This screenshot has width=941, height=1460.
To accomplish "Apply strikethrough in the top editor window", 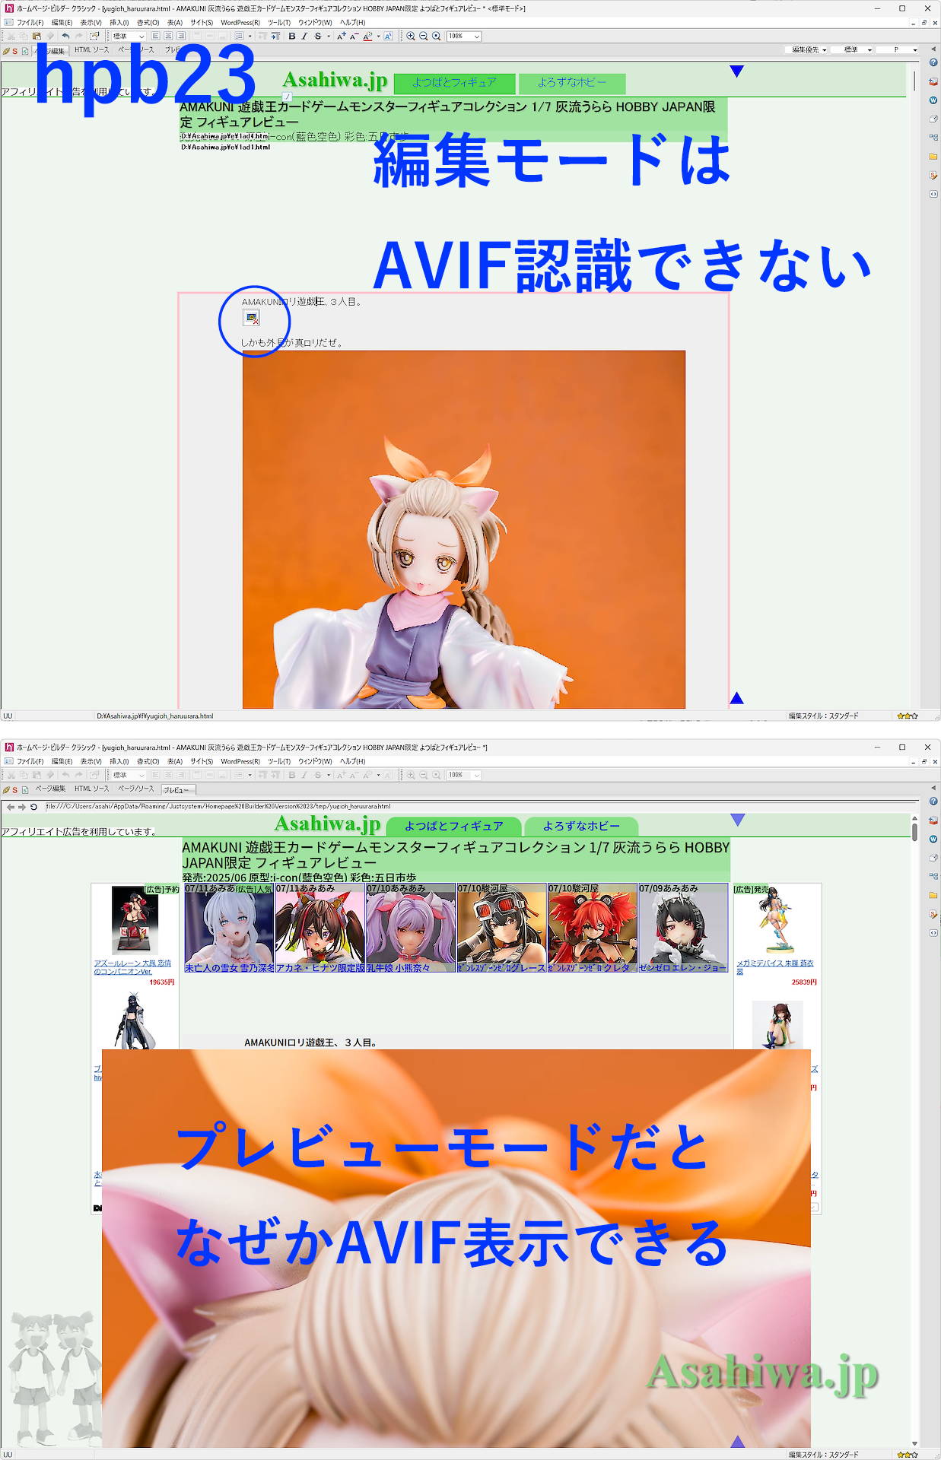I will [317, 36].
